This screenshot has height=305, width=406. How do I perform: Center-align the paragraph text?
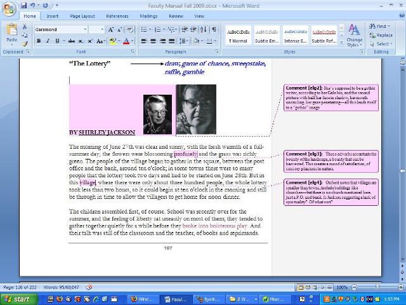154,41
